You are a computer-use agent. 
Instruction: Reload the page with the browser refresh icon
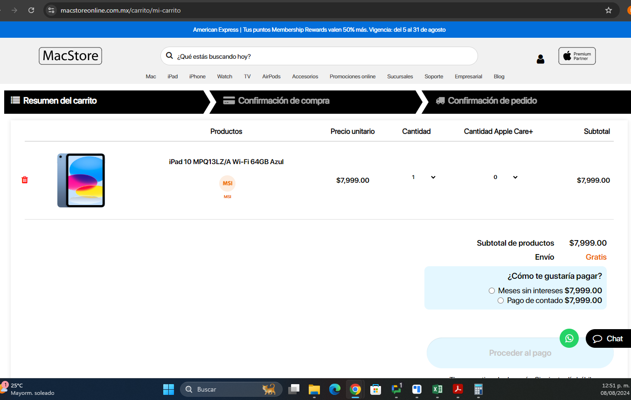31,10
